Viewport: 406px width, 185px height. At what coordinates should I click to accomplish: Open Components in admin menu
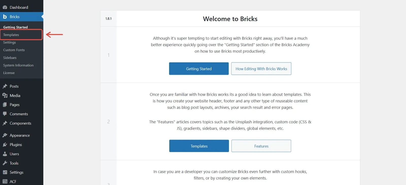click(22, 123)
